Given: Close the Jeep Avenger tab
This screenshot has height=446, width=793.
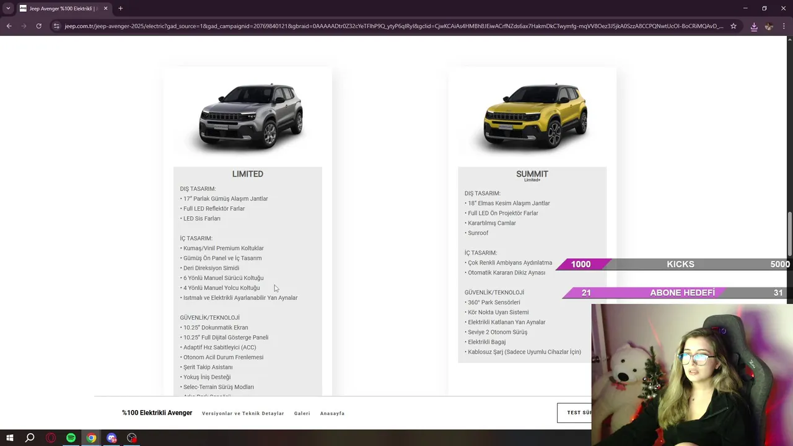Looking at the screenshot, I should (105, 9).
